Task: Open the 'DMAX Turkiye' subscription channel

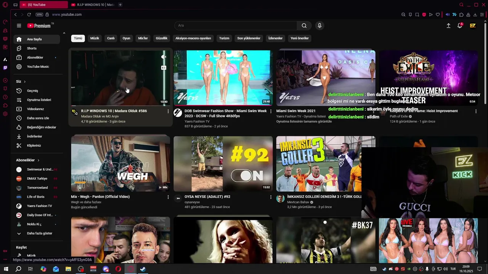Action: (37, 178)
